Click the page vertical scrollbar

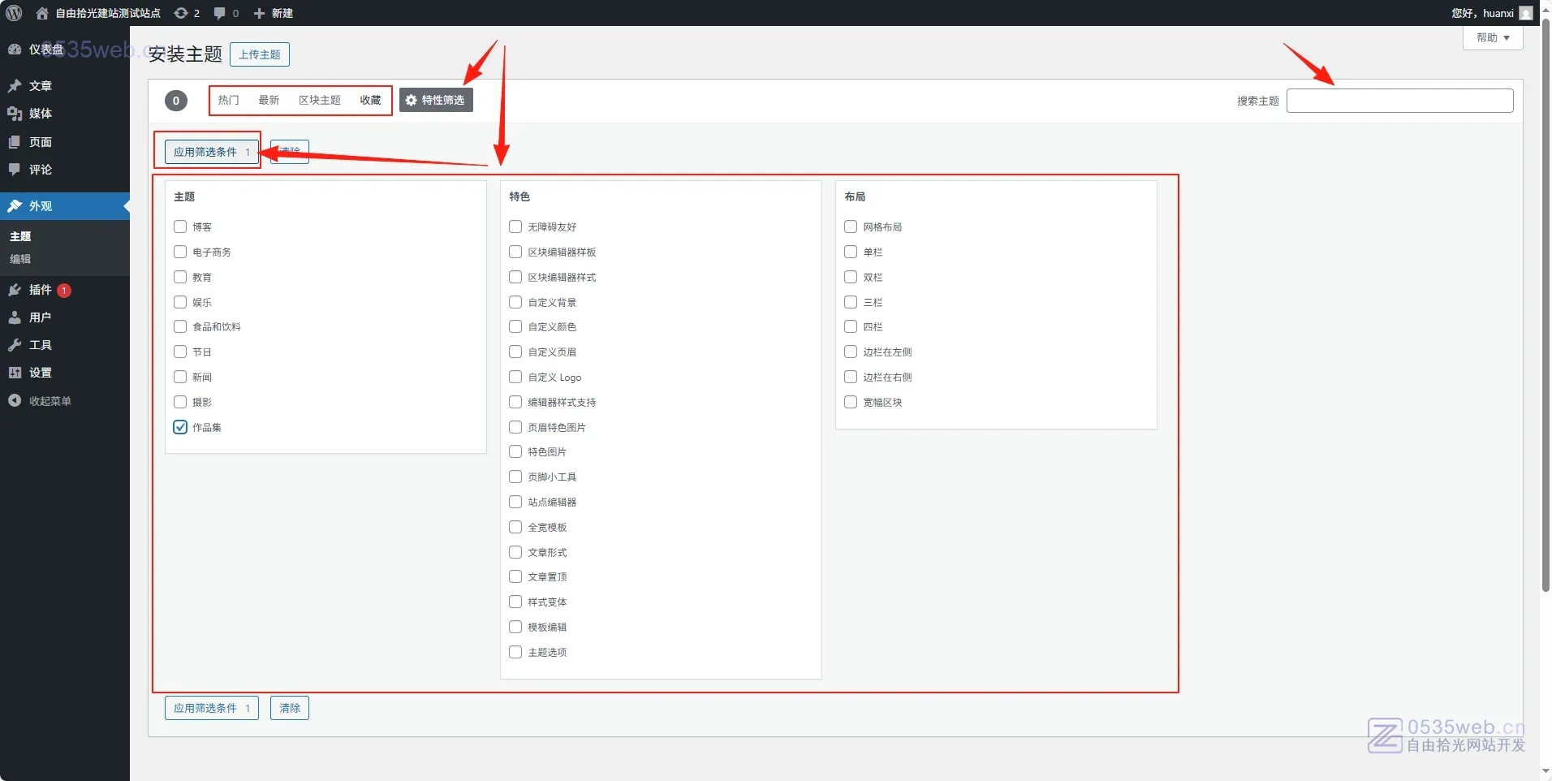click(x=1546, y=325)
